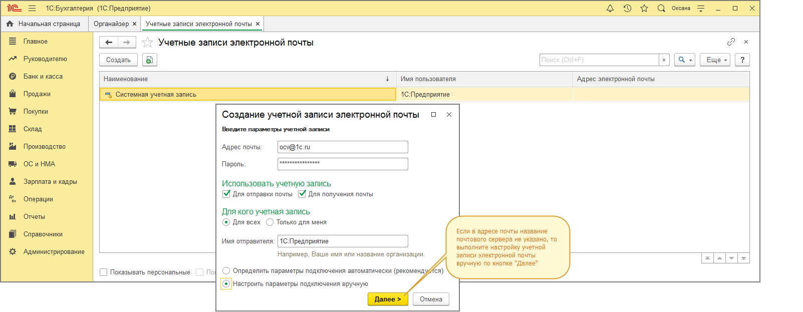The height and width of the screenshot is (312, 803).
Task: Maximize the account creation dialog
Action: coord(434,115)
